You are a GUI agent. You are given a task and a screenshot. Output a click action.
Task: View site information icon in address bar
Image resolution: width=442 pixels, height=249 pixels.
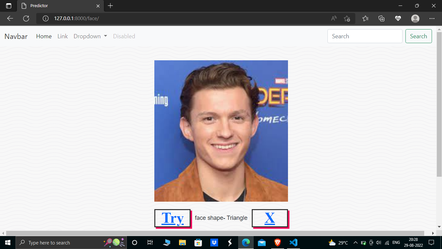click(46, 18)
